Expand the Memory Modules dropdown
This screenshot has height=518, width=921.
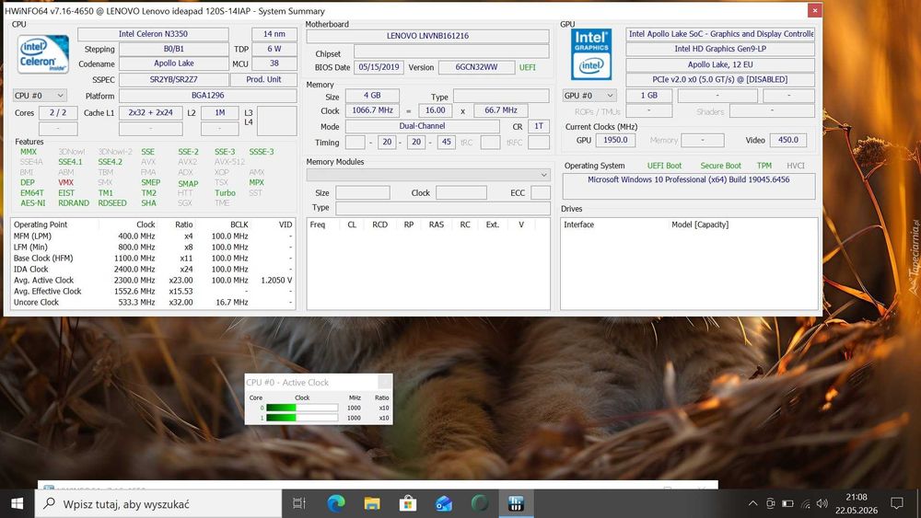pyautogui.click(x=428, y=174)
